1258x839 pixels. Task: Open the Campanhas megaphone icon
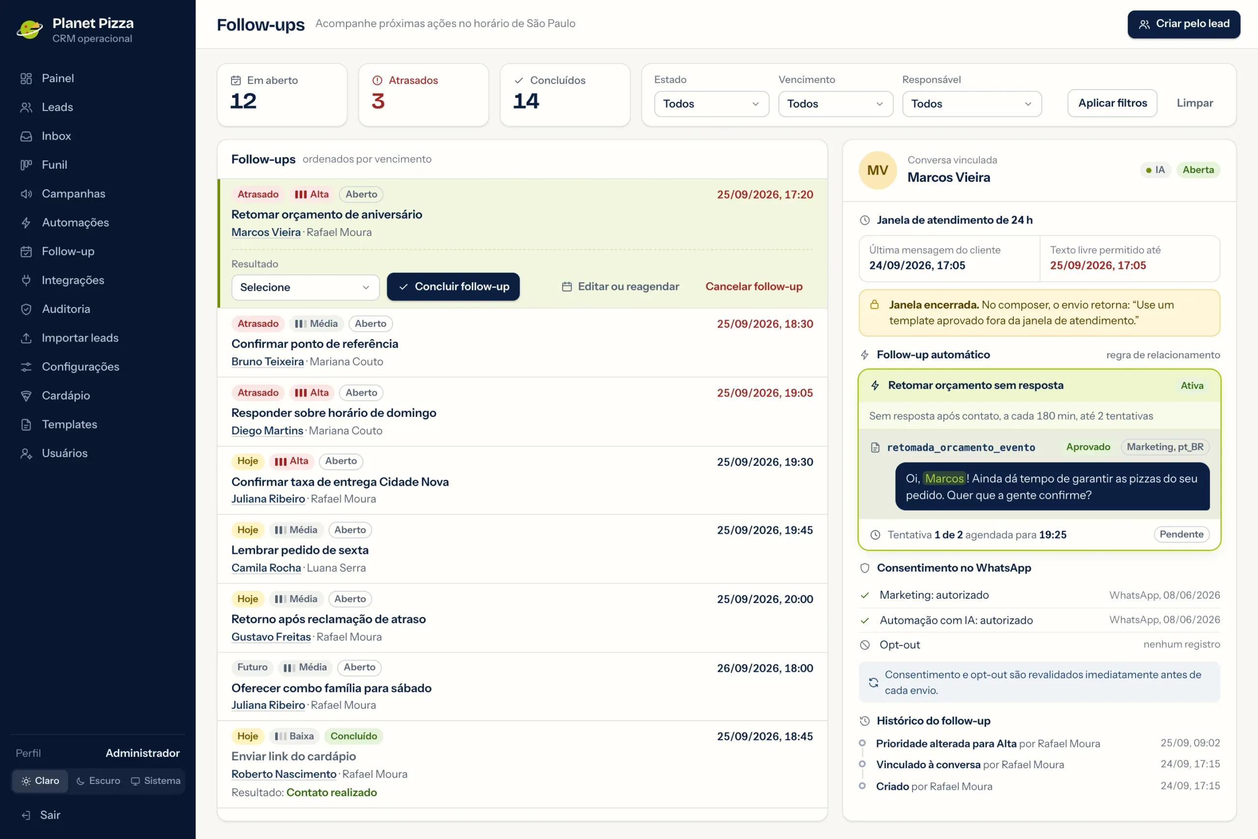(26, 194)
